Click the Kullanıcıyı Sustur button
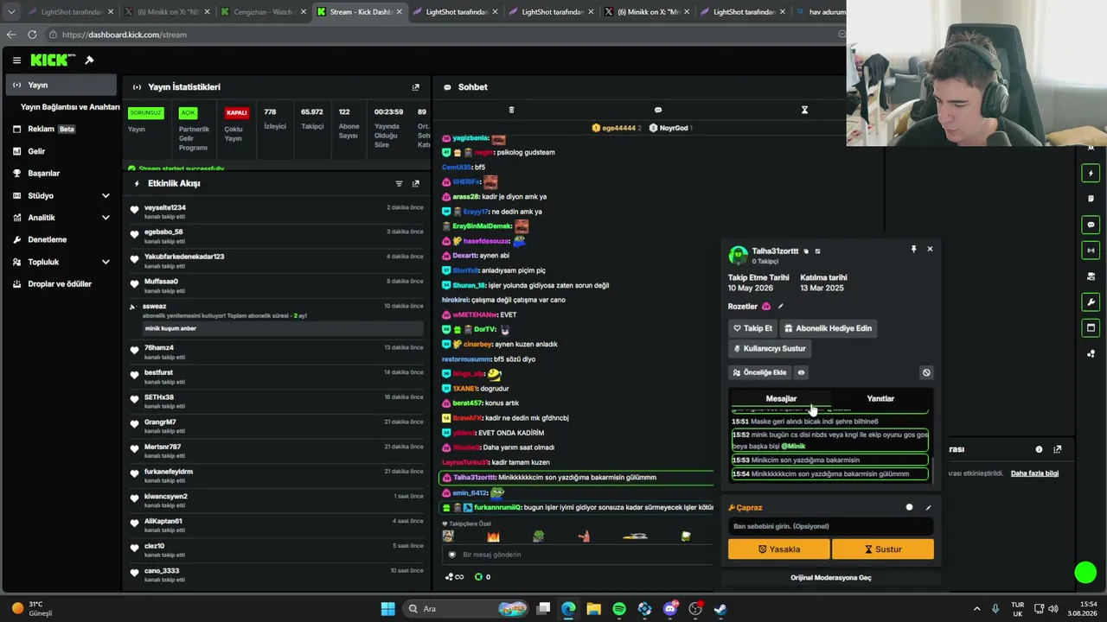Screen dimensions: 1107x622 770,348
